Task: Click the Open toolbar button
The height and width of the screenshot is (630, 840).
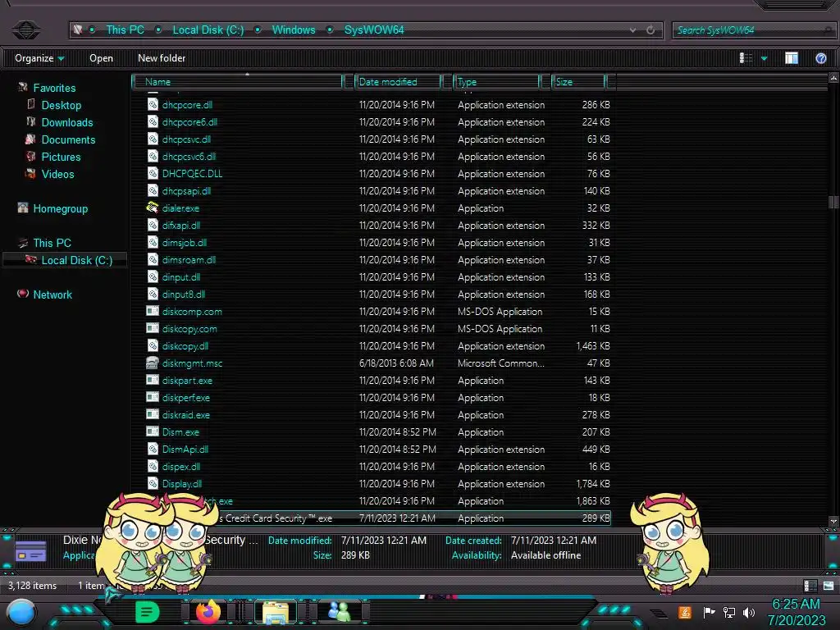Action: tap(101, 58)
